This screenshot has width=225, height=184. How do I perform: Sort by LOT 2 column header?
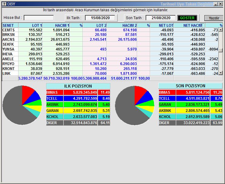coord(95,26)
